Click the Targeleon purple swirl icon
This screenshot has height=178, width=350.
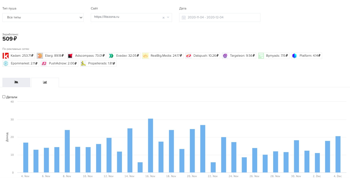225,55
